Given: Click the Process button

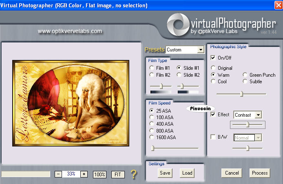Looking at the screenshot, I should tap(260, 173).
